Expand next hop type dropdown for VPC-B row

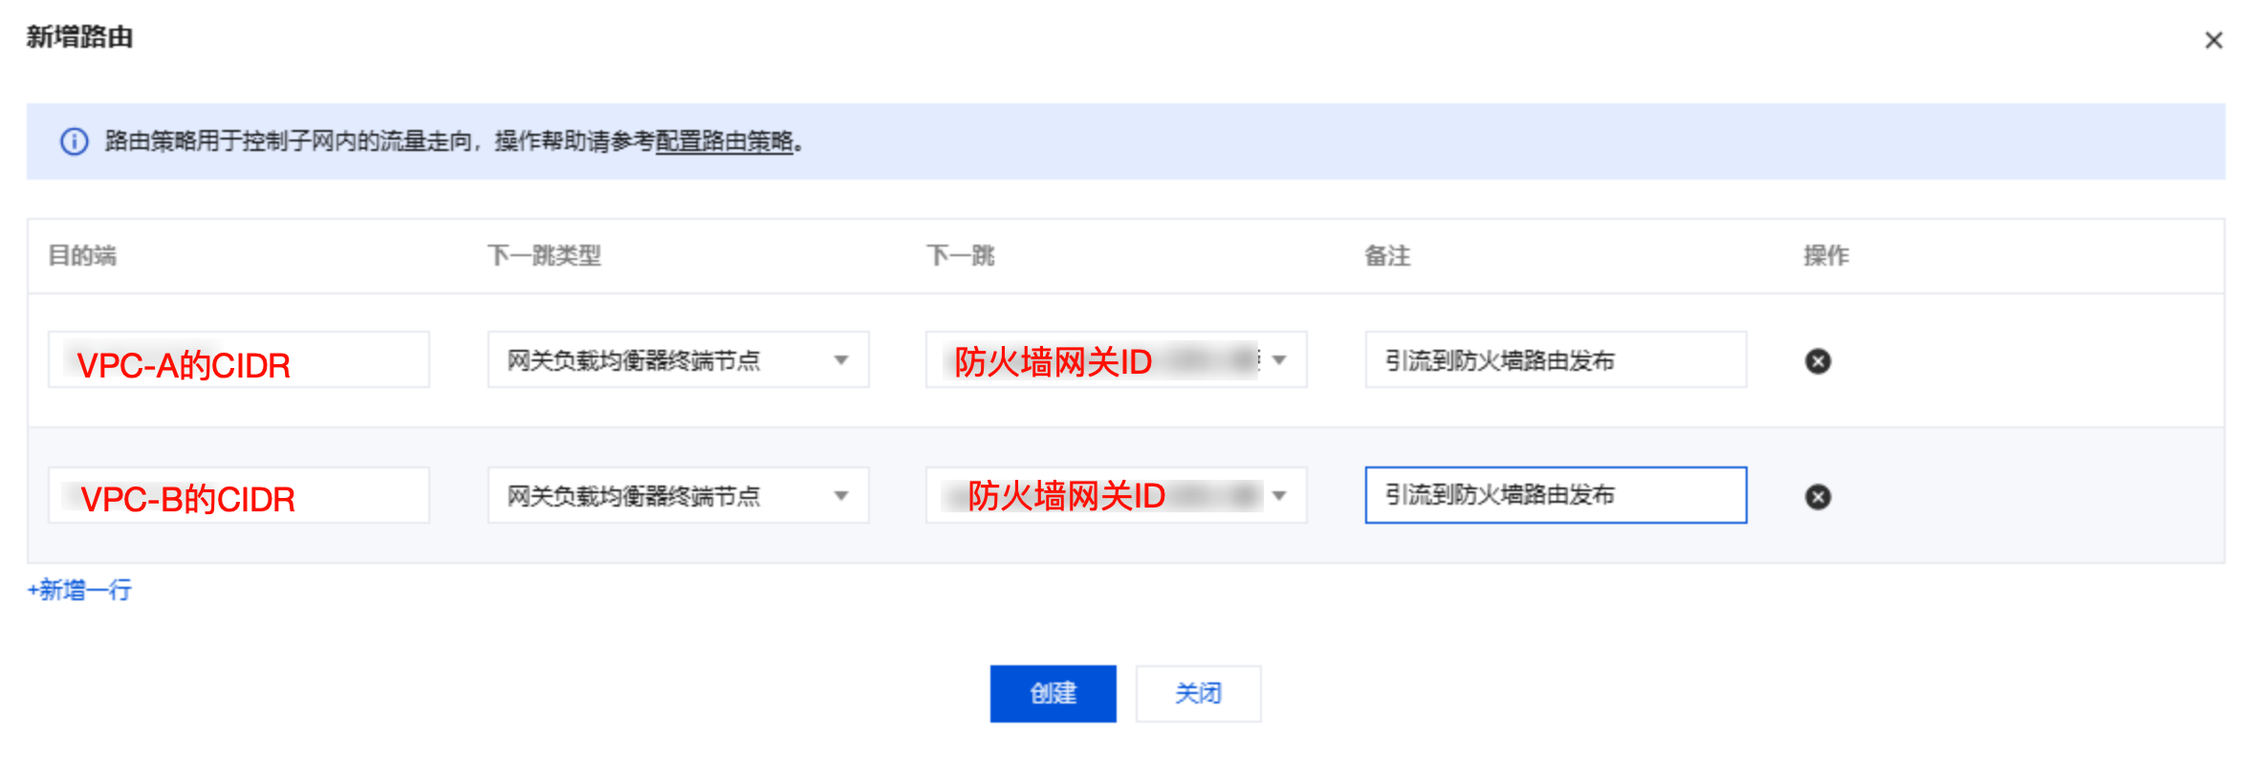pos(678,496)
